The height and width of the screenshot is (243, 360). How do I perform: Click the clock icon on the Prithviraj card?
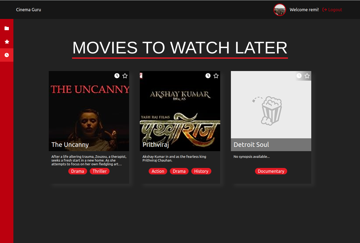click(x=208, y=76)
